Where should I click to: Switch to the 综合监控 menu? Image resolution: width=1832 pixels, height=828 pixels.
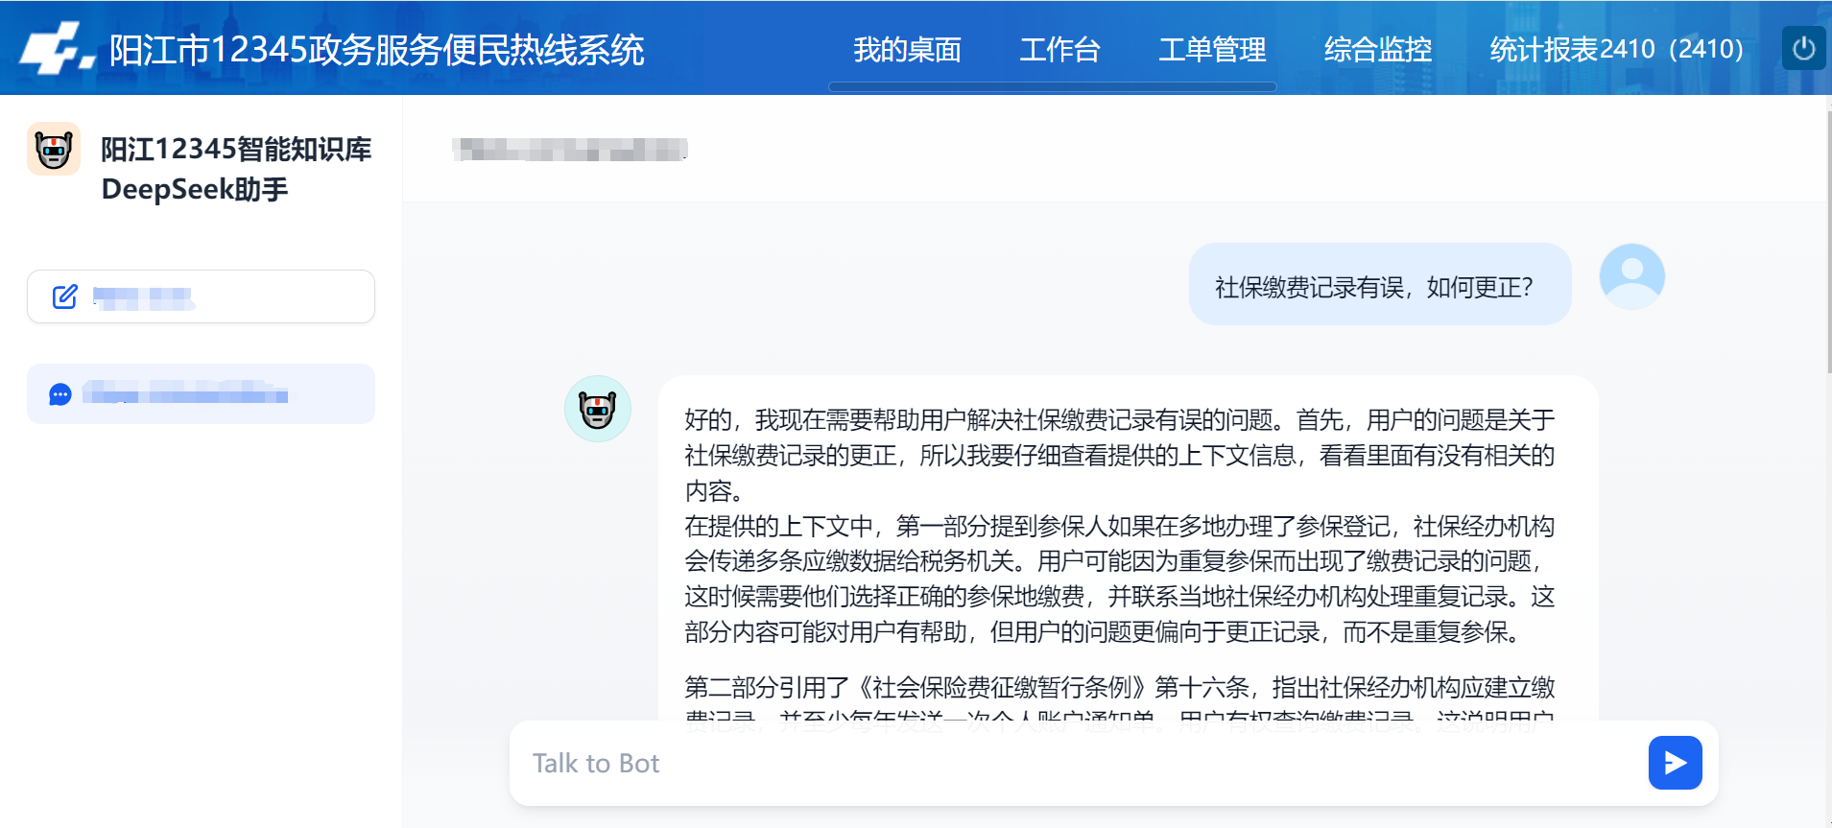(1377, 49)
